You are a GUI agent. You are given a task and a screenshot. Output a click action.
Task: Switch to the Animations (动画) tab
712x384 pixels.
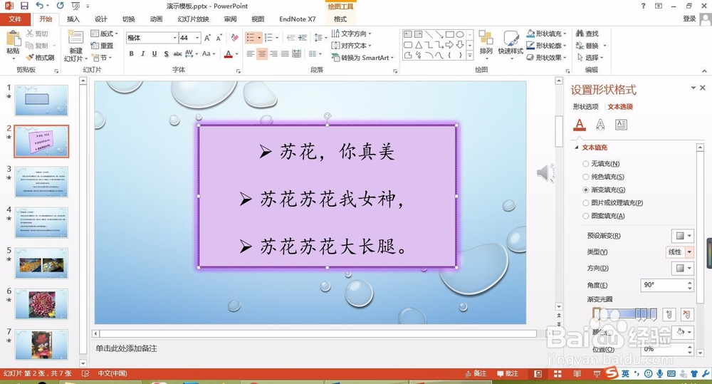(x=156, y=19)
